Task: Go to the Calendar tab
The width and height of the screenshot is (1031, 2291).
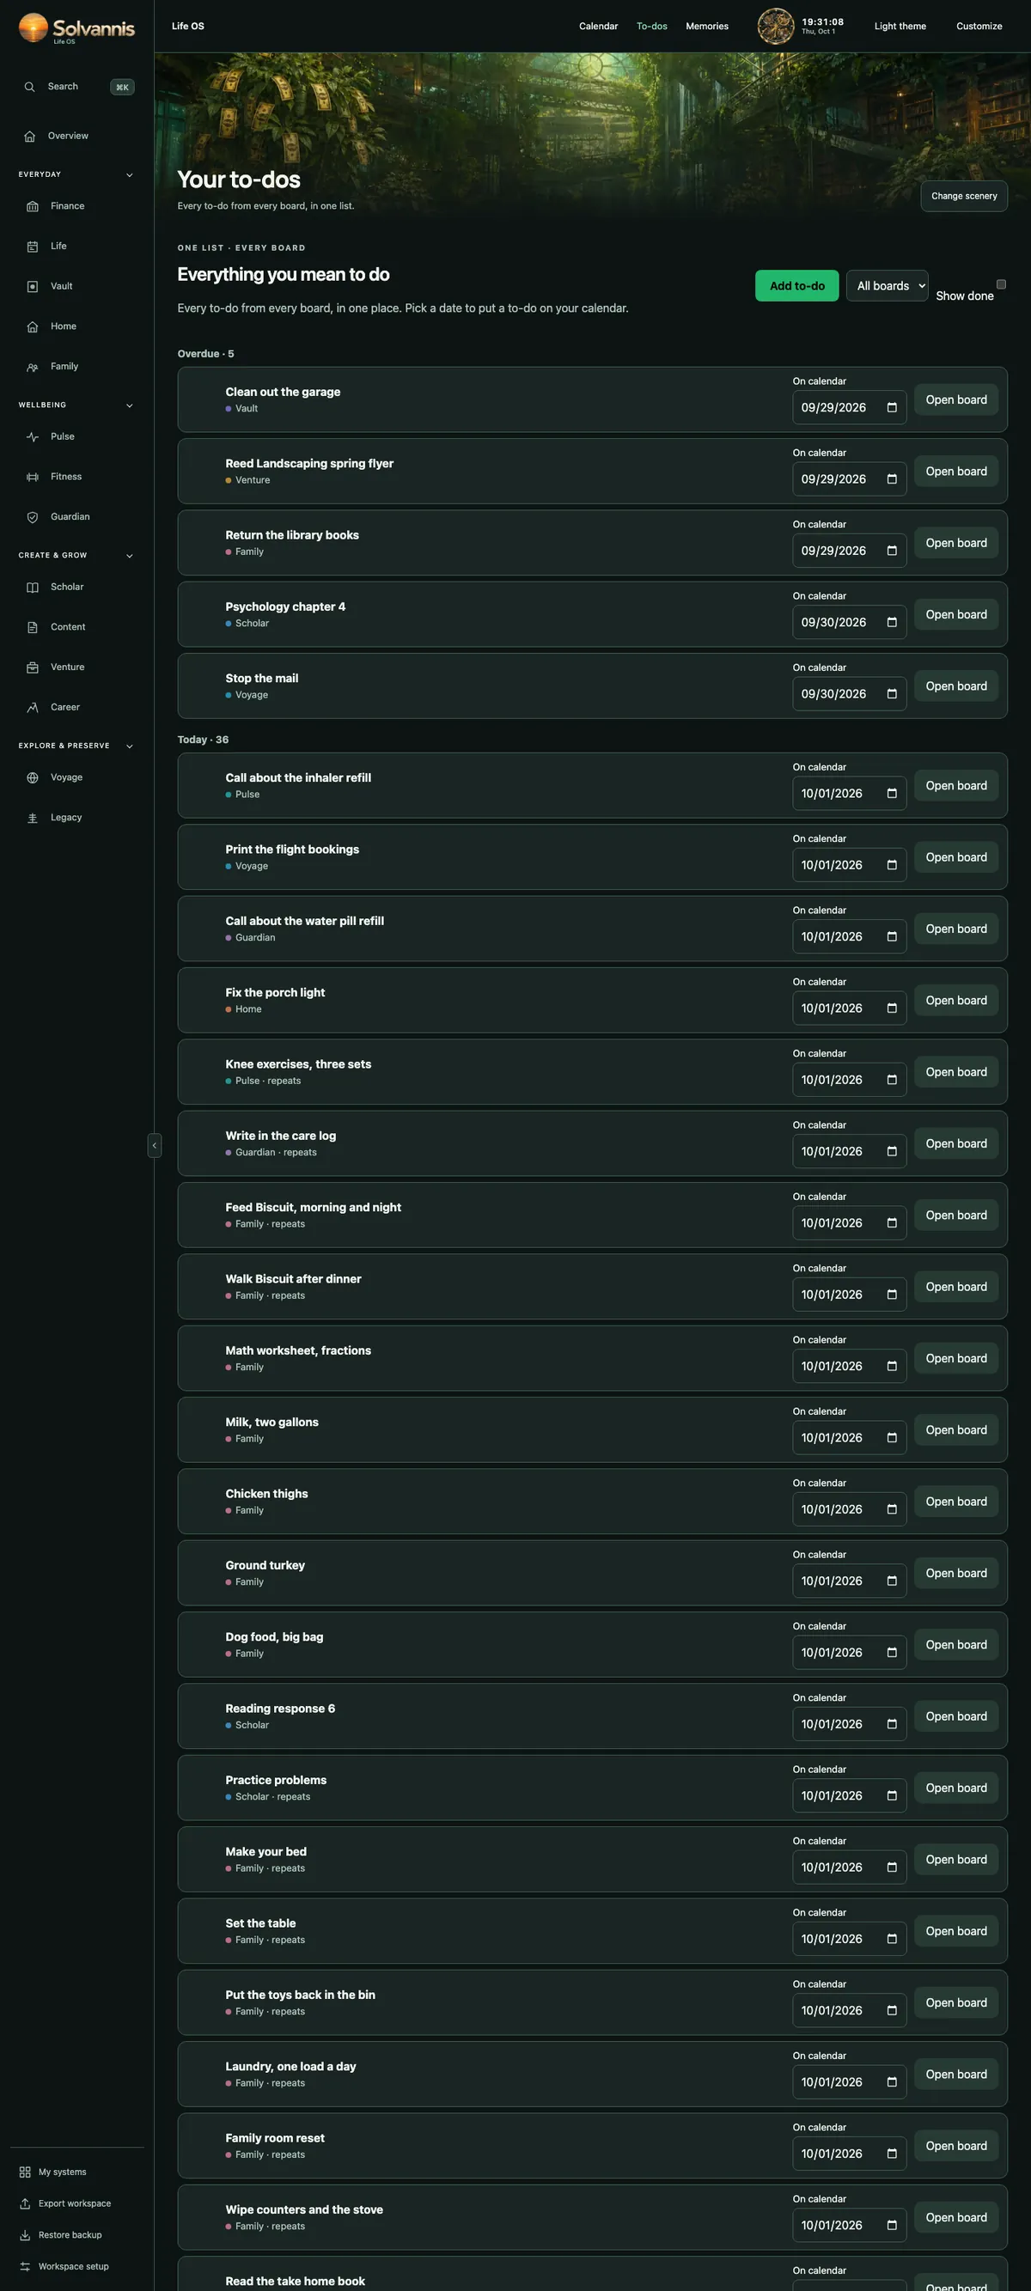Action: (x=598, y=26)
